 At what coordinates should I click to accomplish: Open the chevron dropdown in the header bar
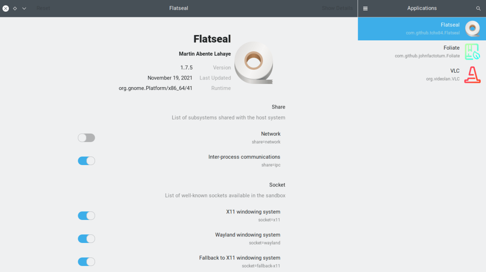[x=24, y=8]
